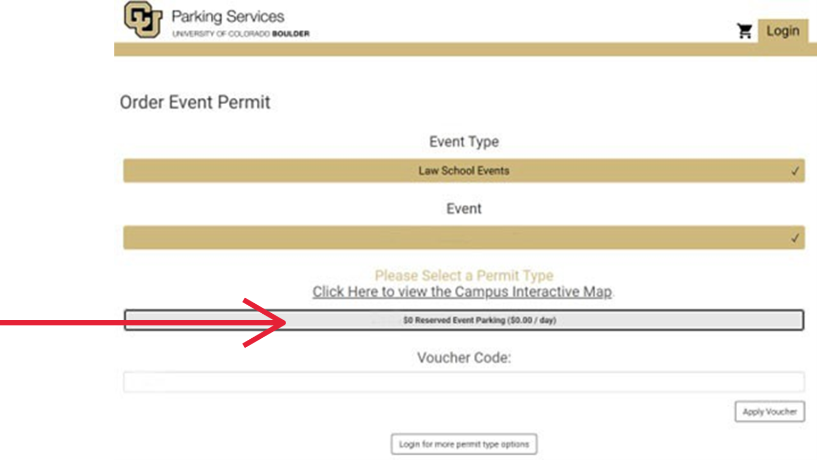This screenshot has width=817, height=460.
Task: Click the Event dropdown chevron arrow
Action: click(x=795, y=238)
